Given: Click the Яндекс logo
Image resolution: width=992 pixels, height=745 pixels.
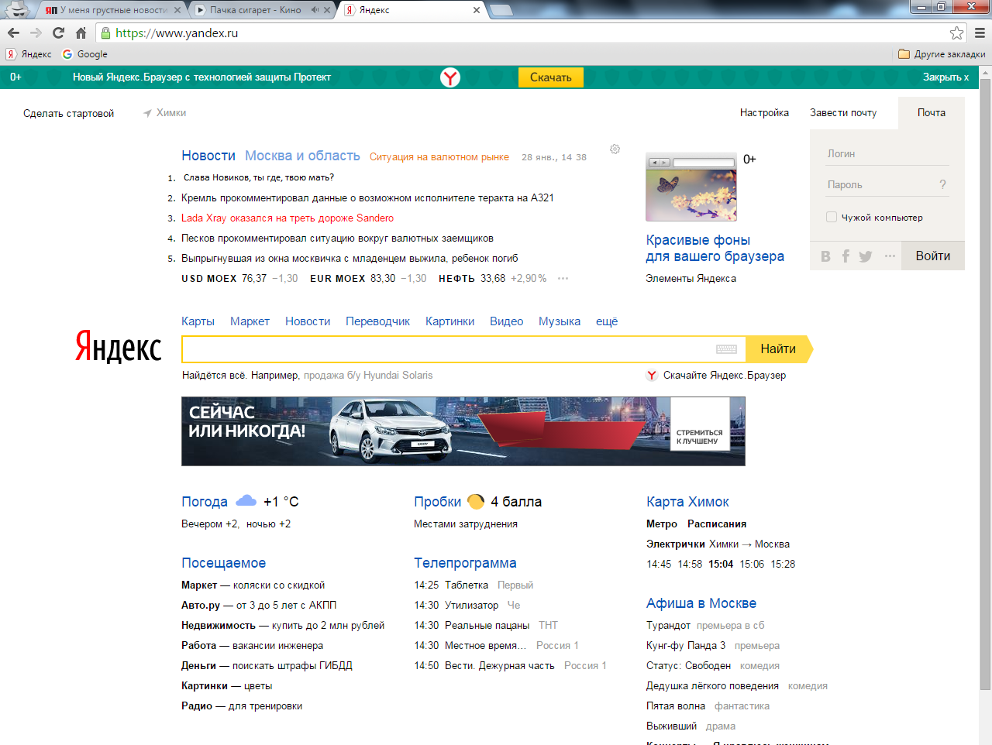Looking at the screenshot, I should pyautogui.click(x=119, y=346).
